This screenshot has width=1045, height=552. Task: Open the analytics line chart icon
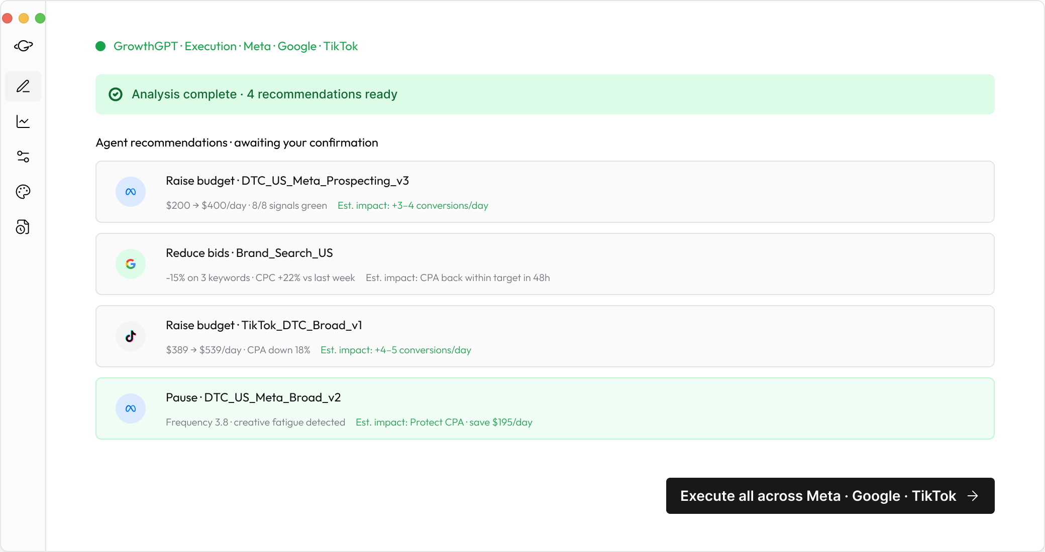23,121
